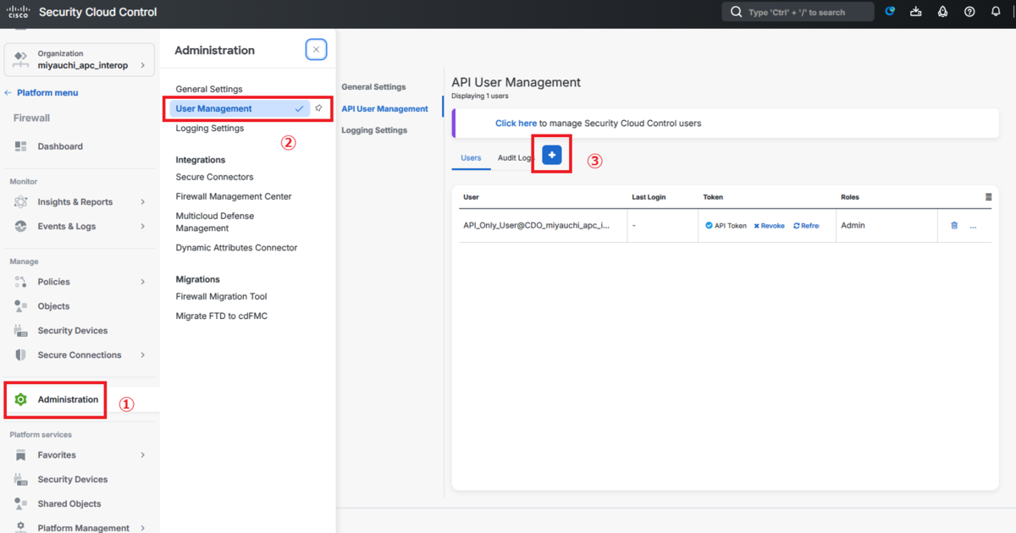
Task: Click the Dashboard sidebar icon
Action: 21,146
